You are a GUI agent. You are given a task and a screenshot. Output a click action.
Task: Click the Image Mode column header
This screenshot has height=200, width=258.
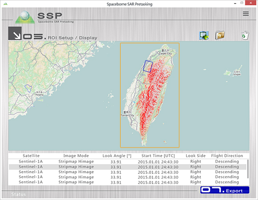(76, 156)
